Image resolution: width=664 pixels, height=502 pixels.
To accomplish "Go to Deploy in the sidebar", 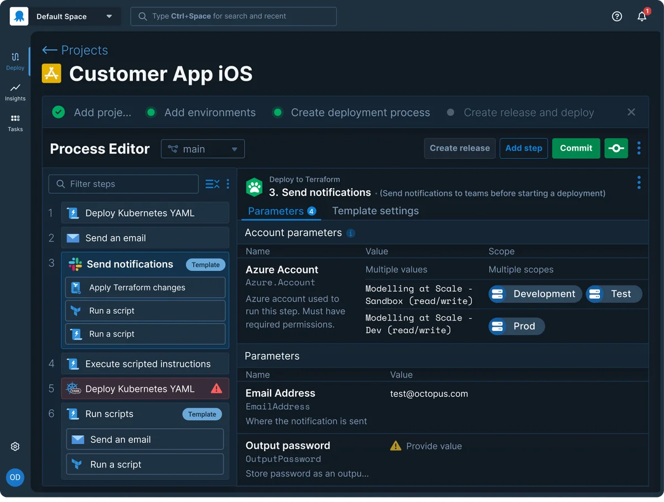I will coord(15,61).
